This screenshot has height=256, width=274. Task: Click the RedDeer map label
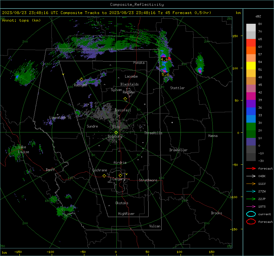(x=129, y=92)
